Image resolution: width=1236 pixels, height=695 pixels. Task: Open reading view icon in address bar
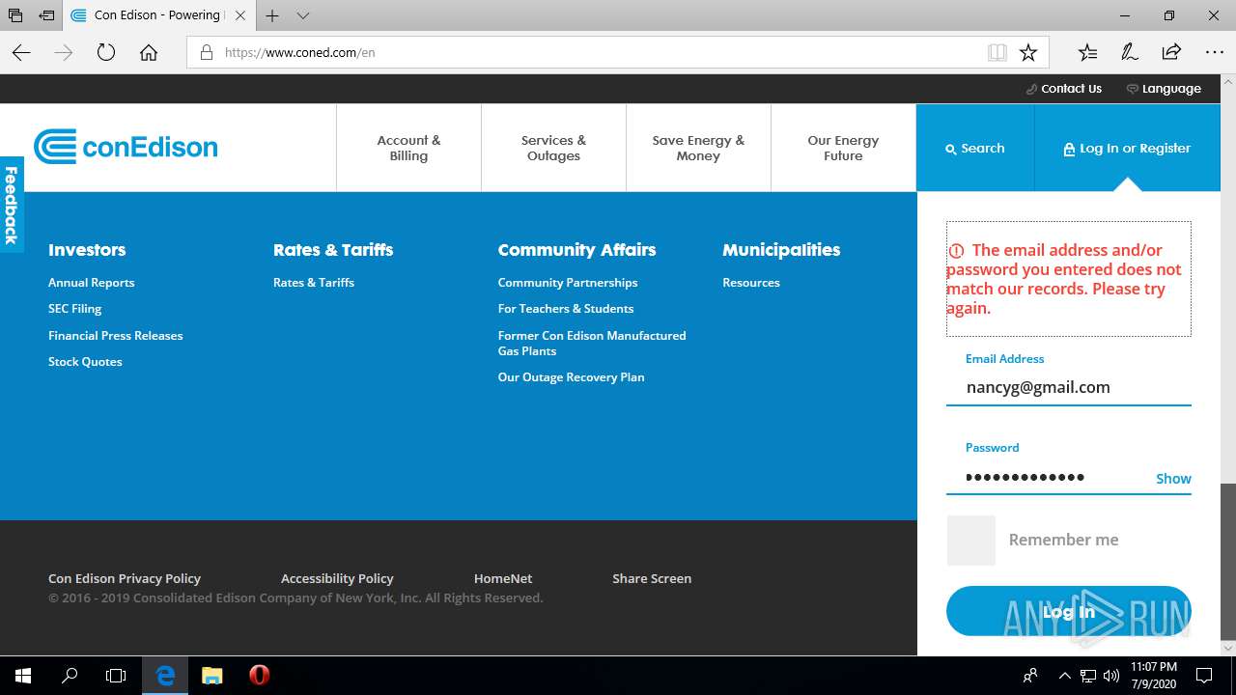pos(997,53)
